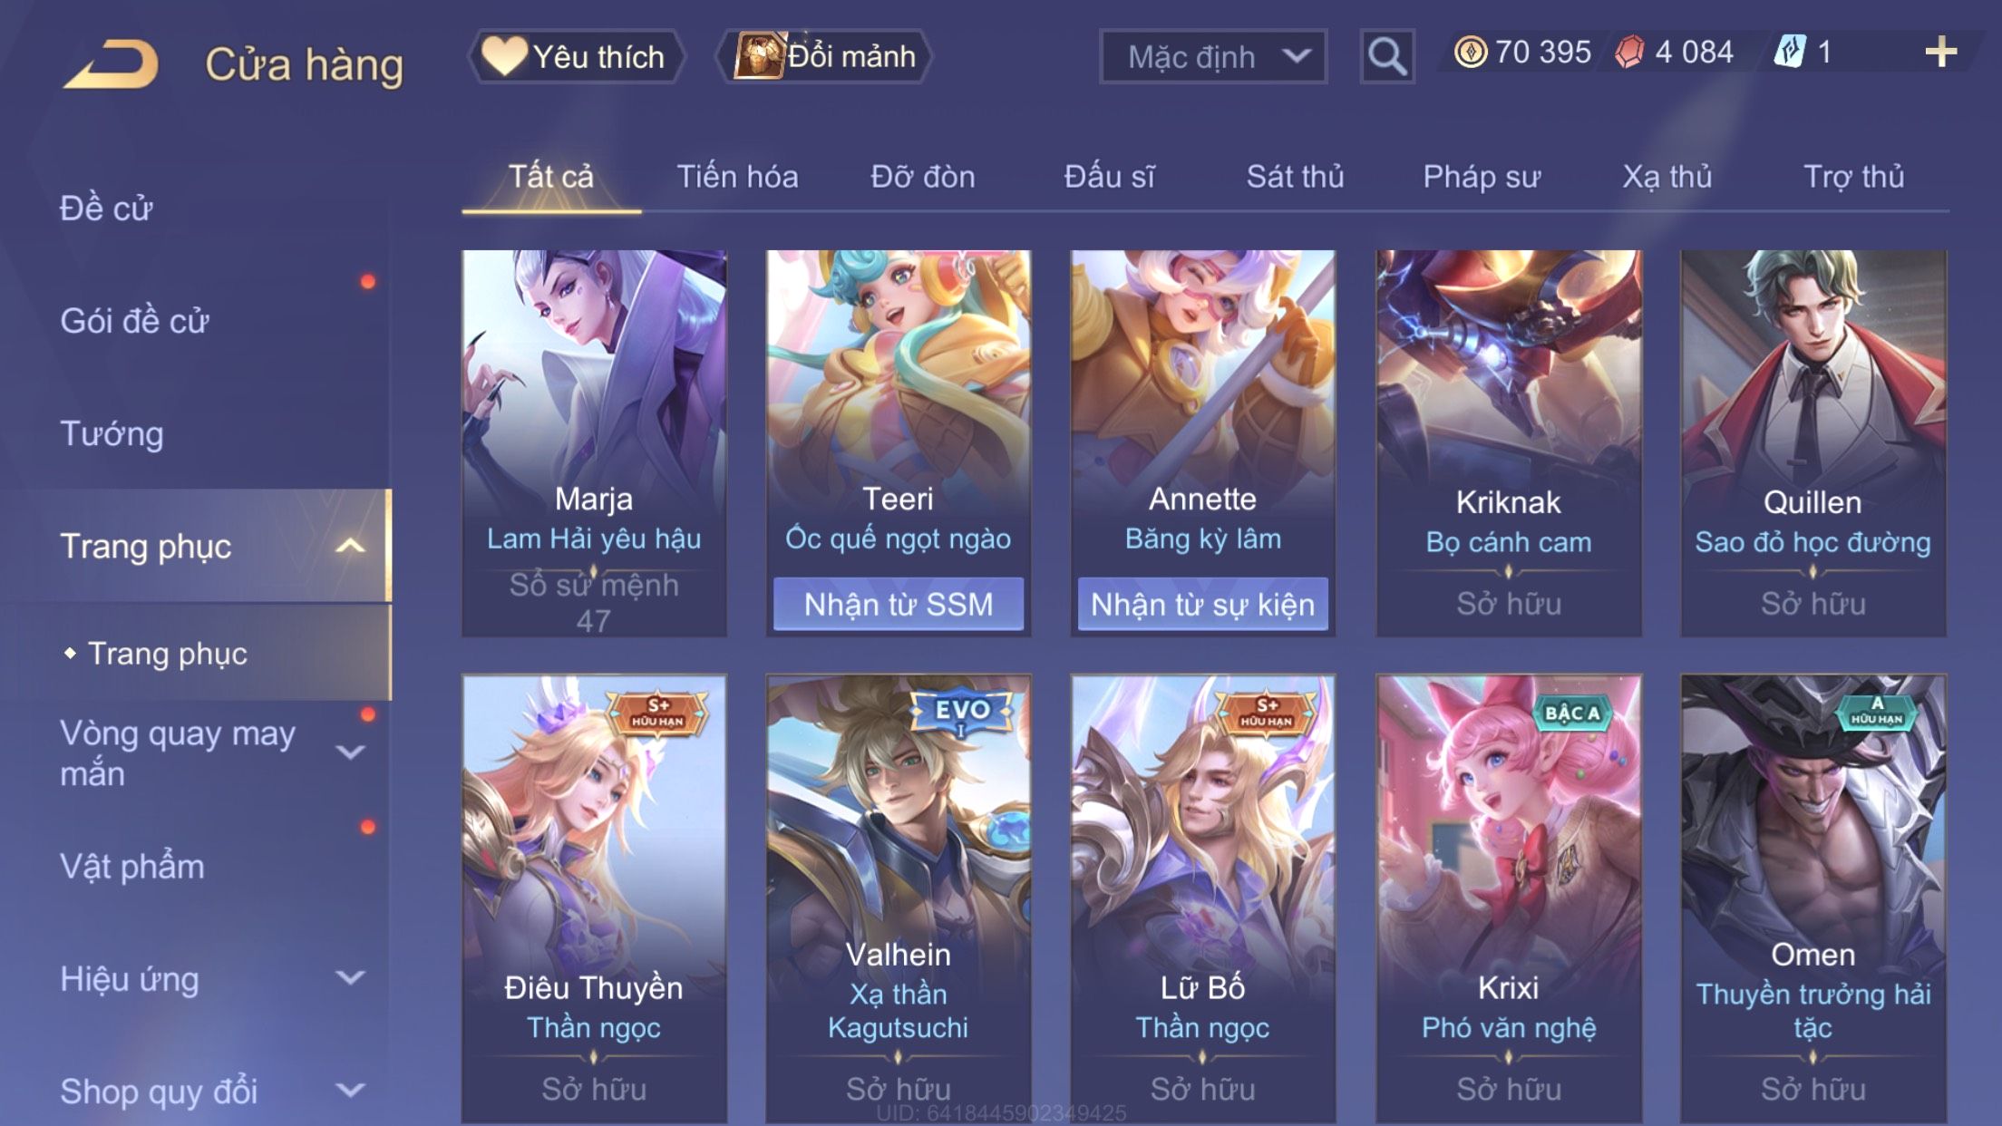2002x1126 pixels.
Task: Open the search magnifier icon
Action: coord(1386,56)
